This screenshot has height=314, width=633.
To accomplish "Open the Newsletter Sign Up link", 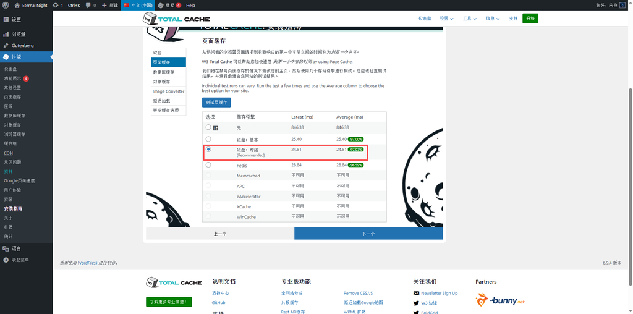I will [440, 293].
